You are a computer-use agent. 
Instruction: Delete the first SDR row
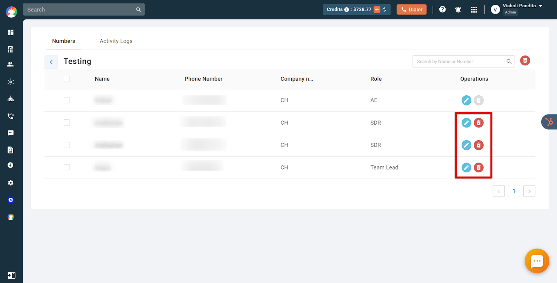tap(479, 123)
